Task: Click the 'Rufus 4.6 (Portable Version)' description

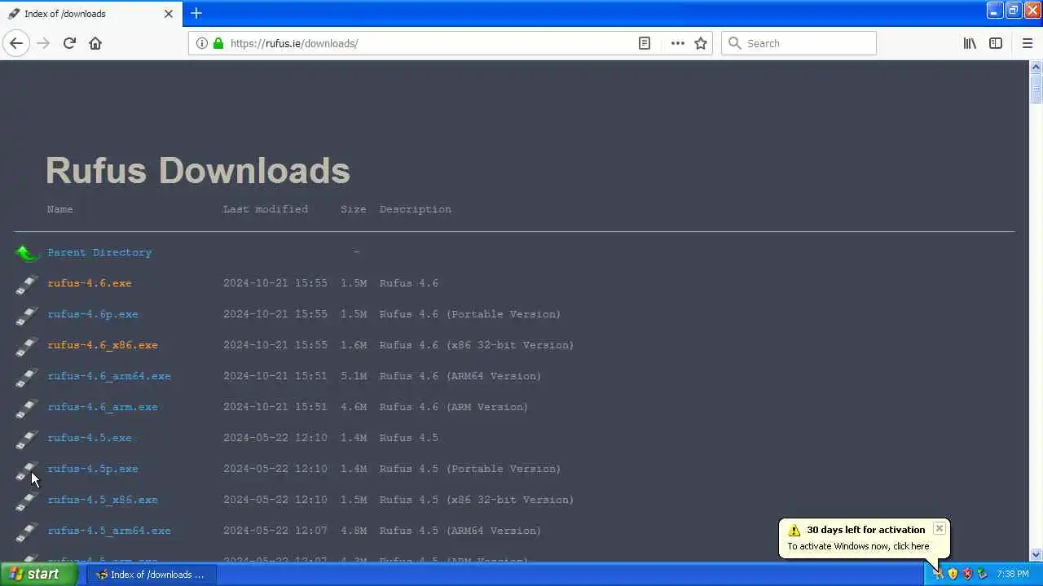Action: (470, 314)
